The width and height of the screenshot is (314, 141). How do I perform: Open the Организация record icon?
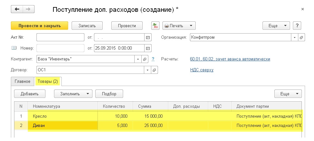pos(302,37)
